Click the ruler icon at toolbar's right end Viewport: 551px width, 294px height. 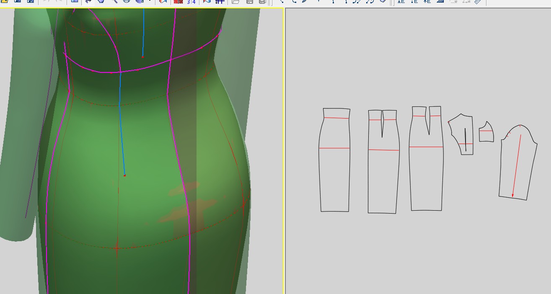point(478,2)
